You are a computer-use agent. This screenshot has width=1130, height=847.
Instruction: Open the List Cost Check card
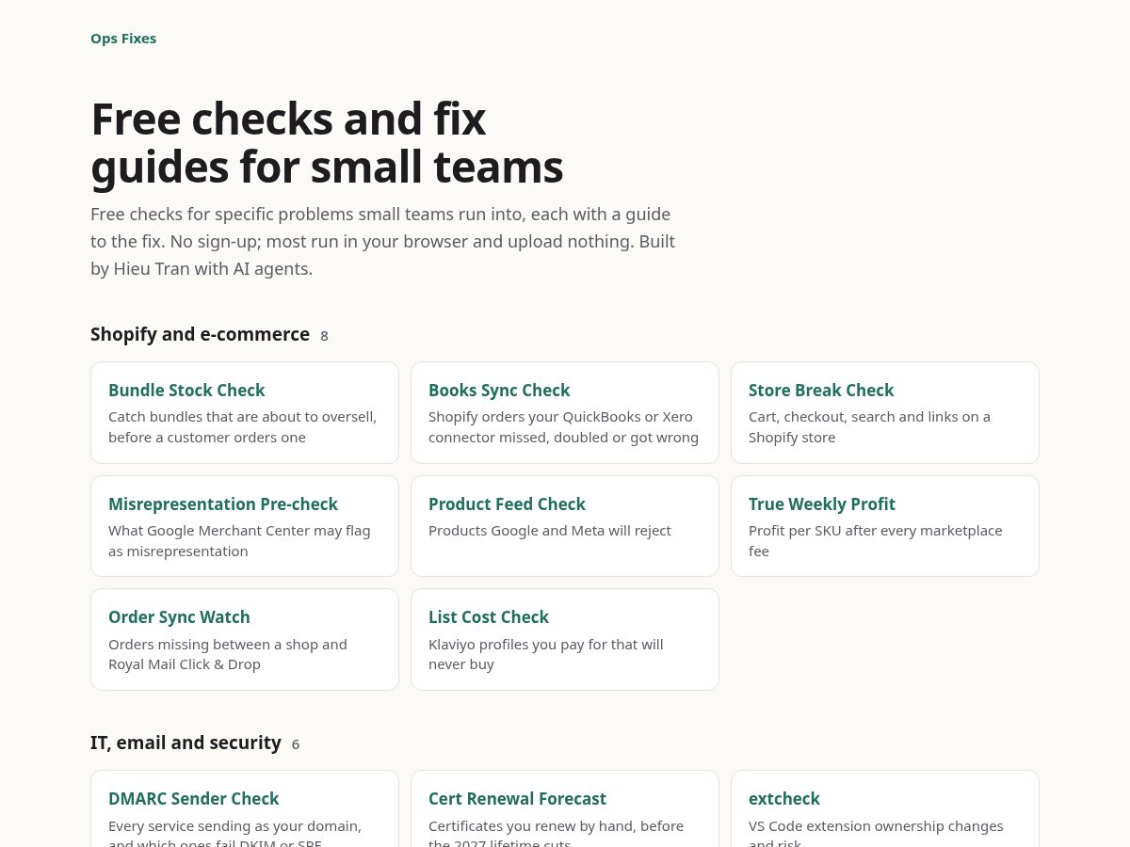pos(565,639)
